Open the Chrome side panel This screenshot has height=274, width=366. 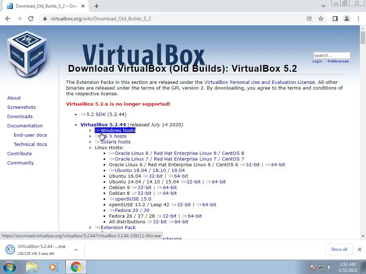coord(335,19)
